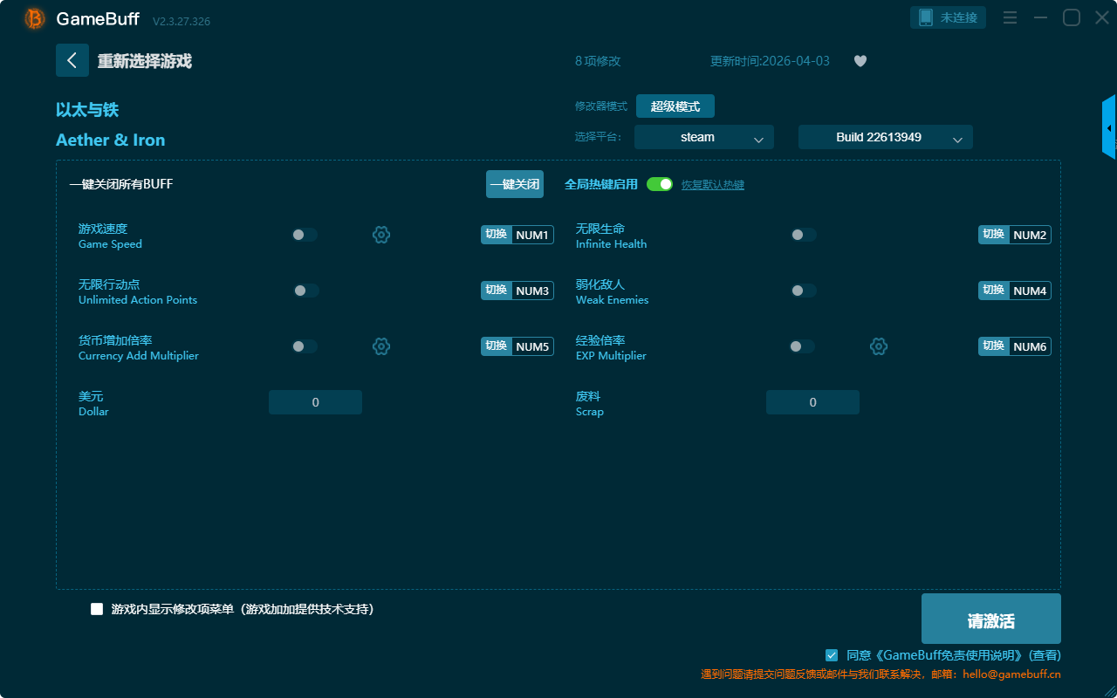Open the hamburger menu in title bar

coord(1010,17)
